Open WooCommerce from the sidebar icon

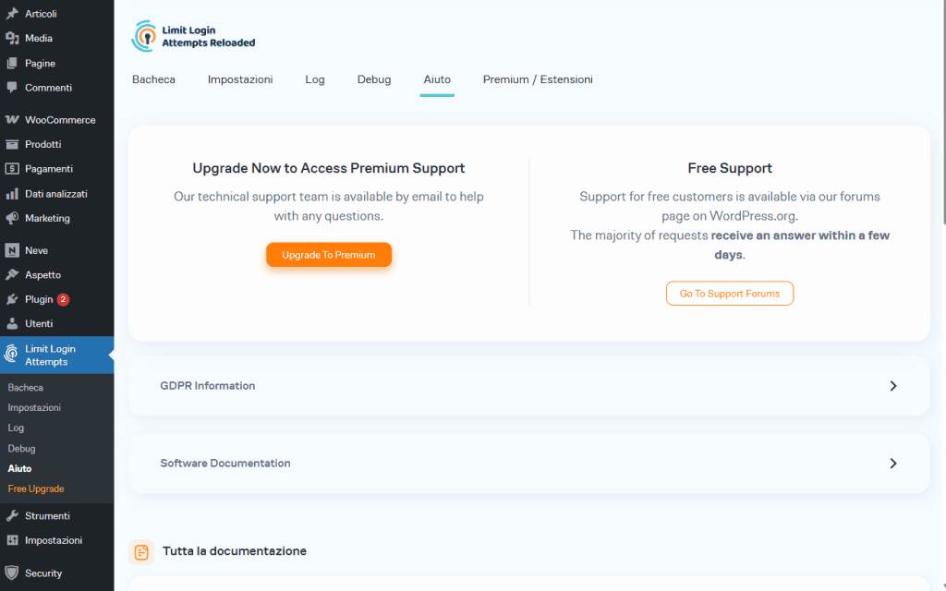tap(12, 120)
